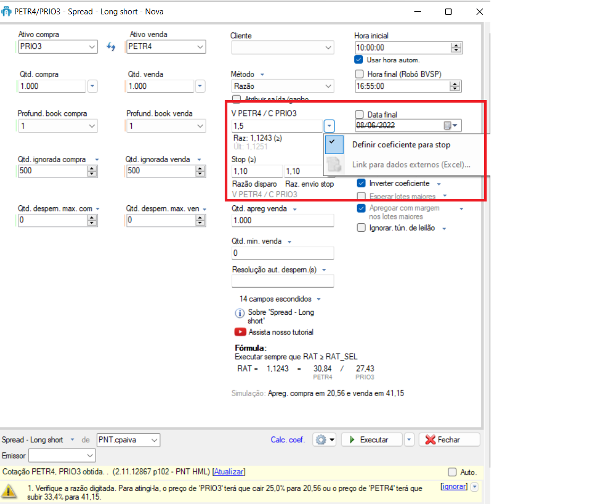Click the Qtd. compra blue arrow button
The width and height of the screenshot is (612, 504).
pos(92,86)
